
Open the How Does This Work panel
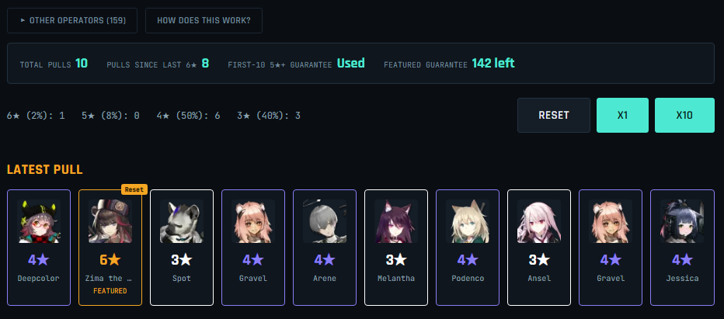click(204, 20)
